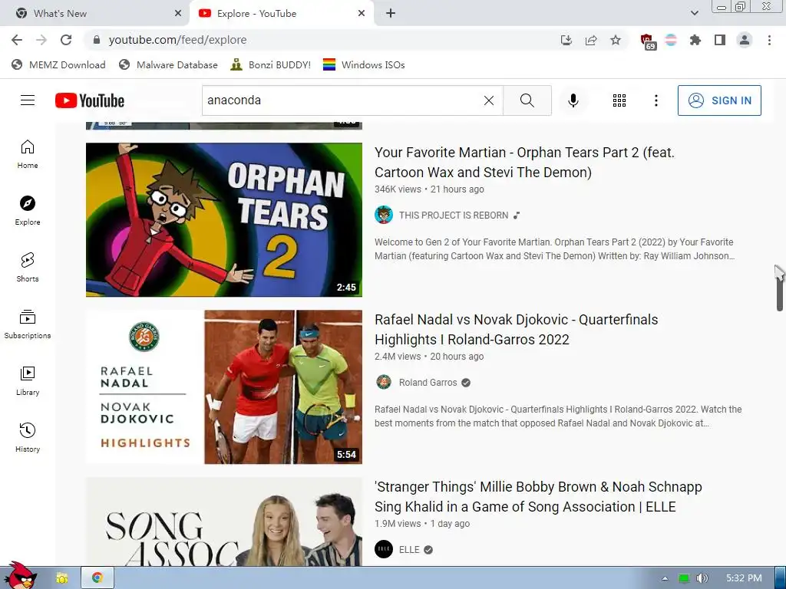Viewport: 786px width, 589px height.
Task: Open YouTube settings three-dot menu
Action: [656, 100]
